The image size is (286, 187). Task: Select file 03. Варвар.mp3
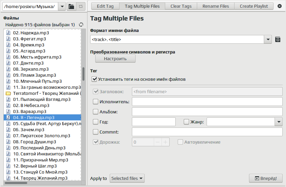tap(42, 111)
